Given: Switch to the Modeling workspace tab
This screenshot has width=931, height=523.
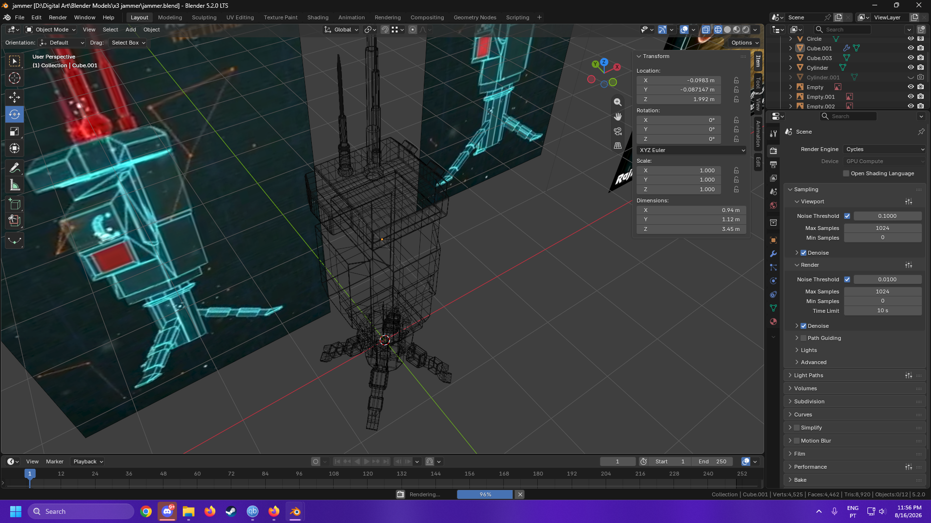Looking at the screenshot, I should point(170,17).
